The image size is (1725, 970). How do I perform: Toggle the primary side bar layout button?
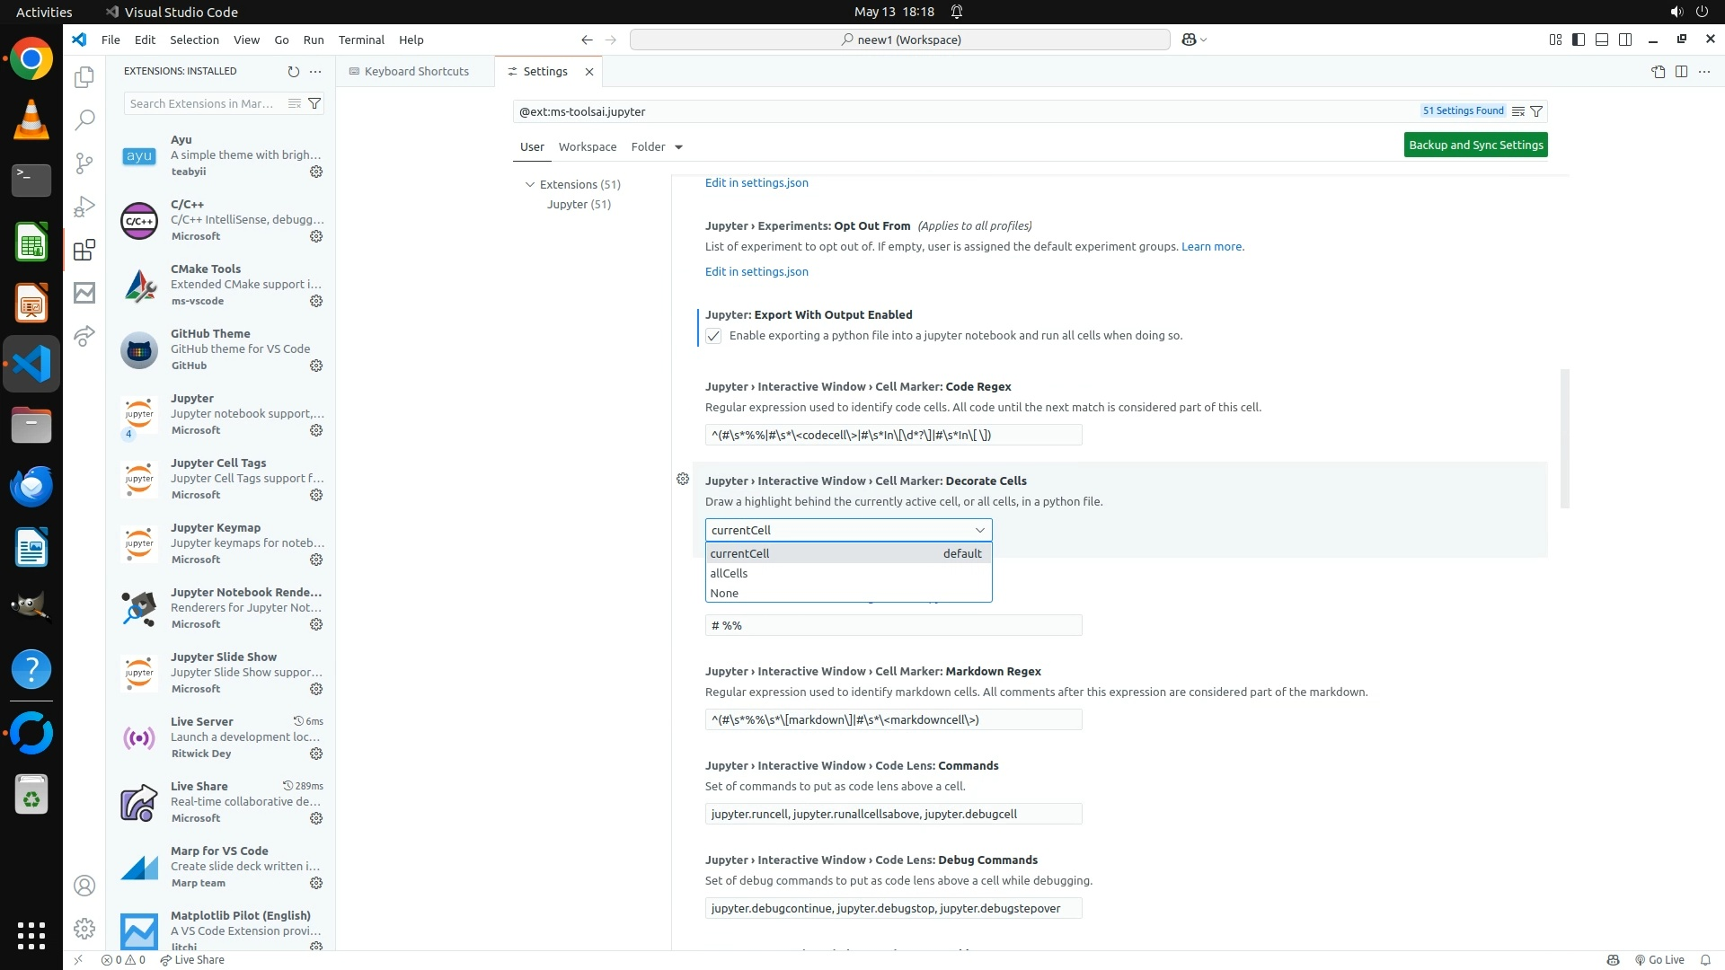click(1579, 40)
